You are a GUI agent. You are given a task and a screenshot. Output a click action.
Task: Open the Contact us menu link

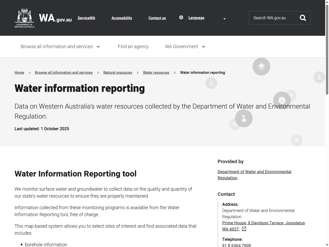point(157,18)
